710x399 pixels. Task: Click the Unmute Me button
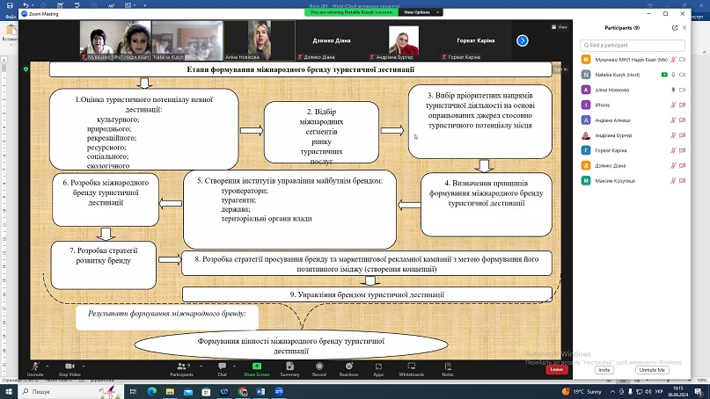pos(652,370)
